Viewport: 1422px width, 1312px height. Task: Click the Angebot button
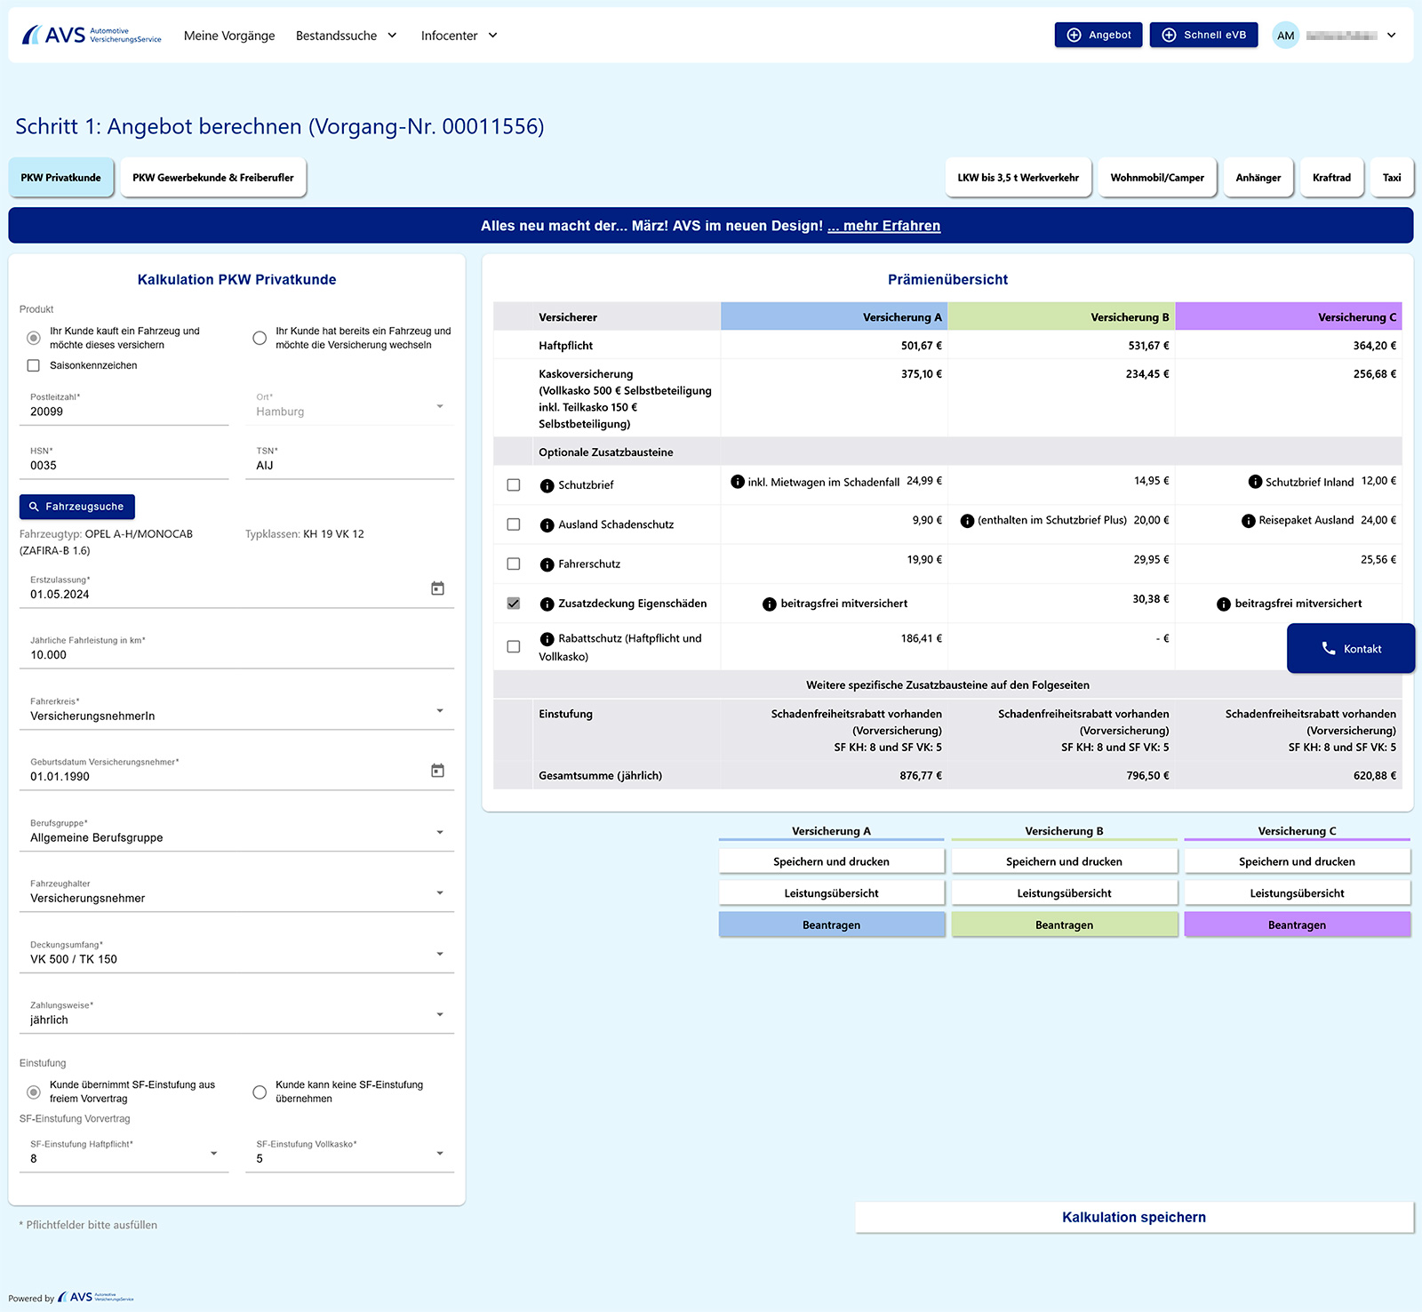(x=1098, y=35)
